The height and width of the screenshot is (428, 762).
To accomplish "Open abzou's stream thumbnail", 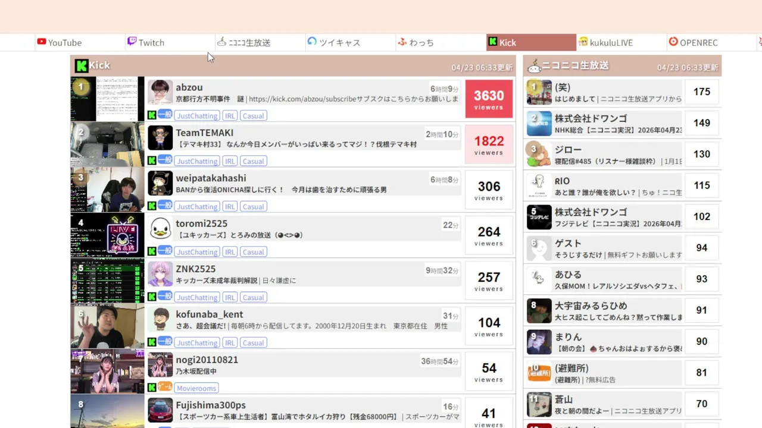I will click(108, 99).
